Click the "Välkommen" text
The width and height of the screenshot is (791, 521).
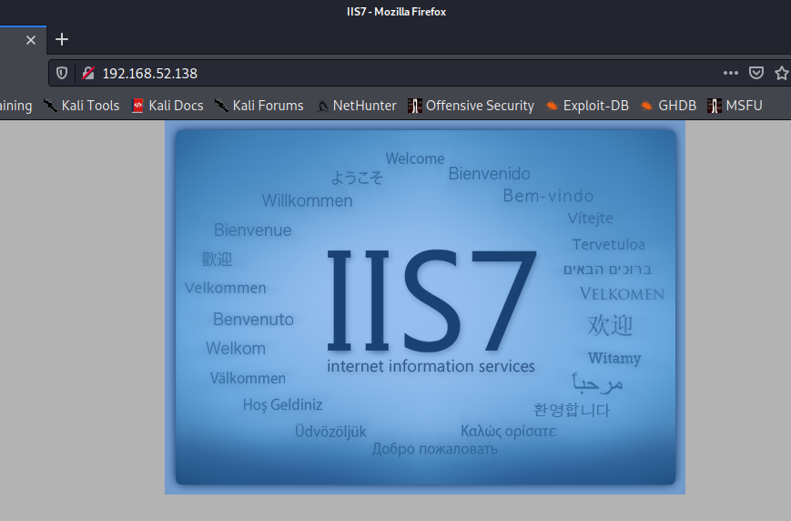[x=248, y=378]
